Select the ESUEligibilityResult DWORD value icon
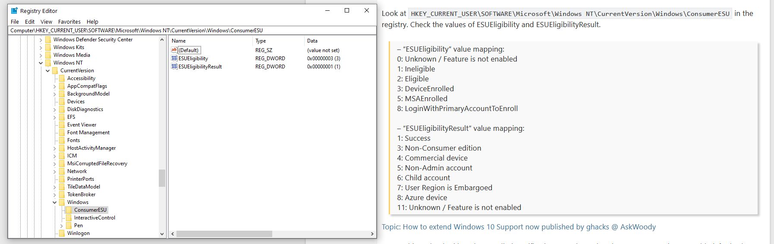The width and height of the screenshot is (774, 244). (x=174, y=66)
